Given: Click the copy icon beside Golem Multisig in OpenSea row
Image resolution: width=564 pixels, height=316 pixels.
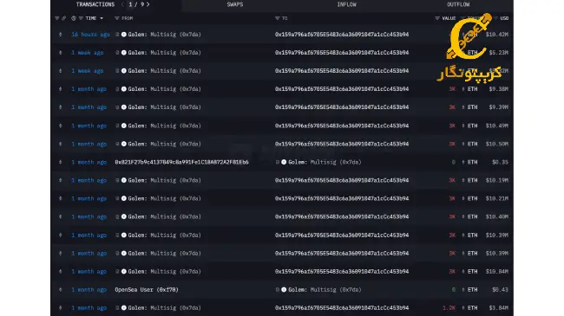Looking at the screenshot, I should click(278, 289).
